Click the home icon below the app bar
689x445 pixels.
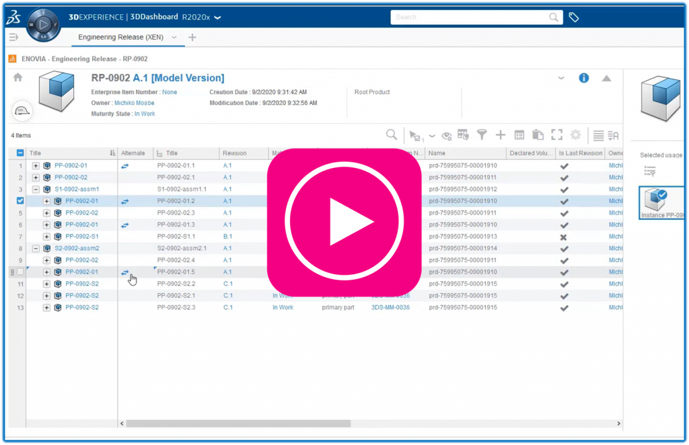(18, 77)
